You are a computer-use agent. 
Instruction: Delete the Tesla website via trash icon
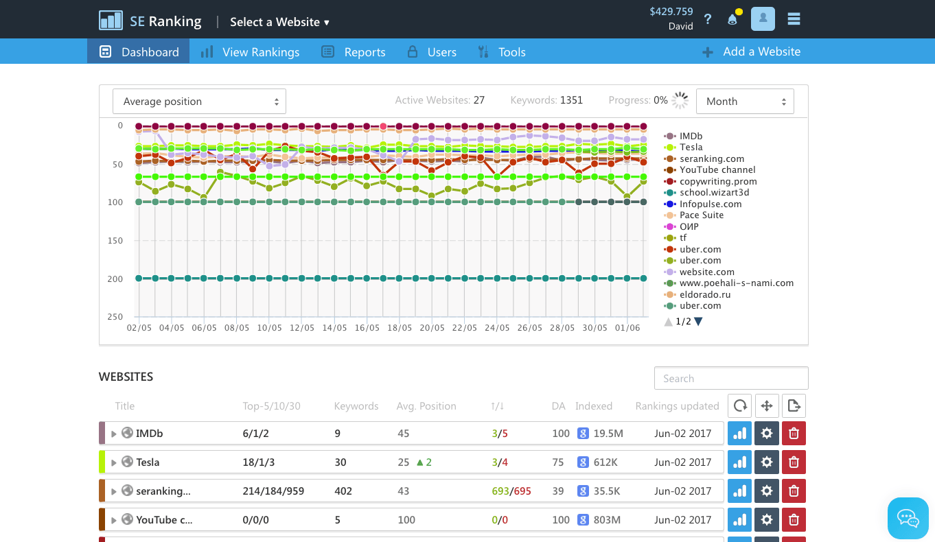pyautogui.click(x=794, y=462)
